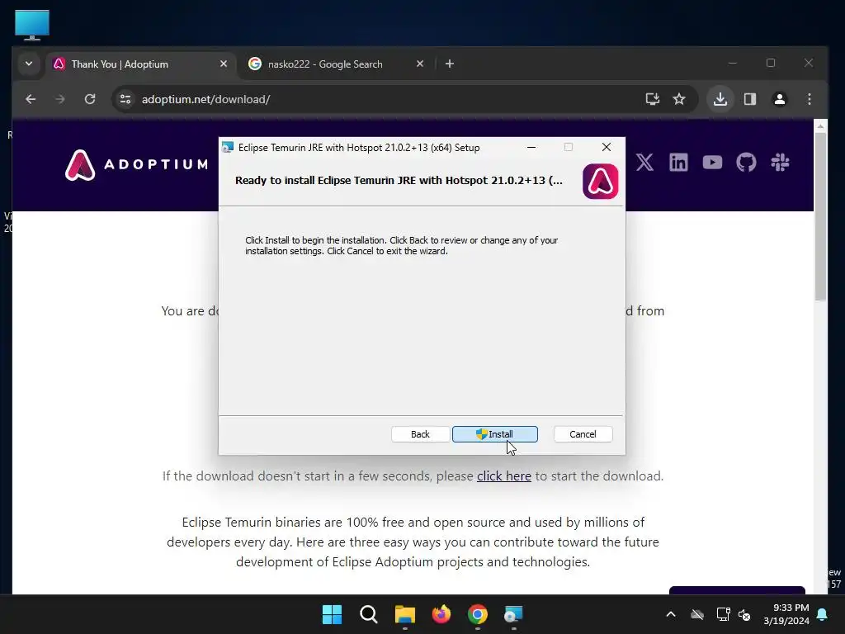This screenshot has height=634, width=845.
Task: Click the OneDrive cloud tray icon
Action: pos(697,614)
